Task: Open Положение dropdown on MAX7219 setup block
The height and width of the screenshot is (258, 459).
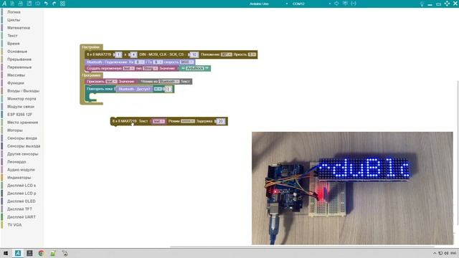Action: pos(227,54)
